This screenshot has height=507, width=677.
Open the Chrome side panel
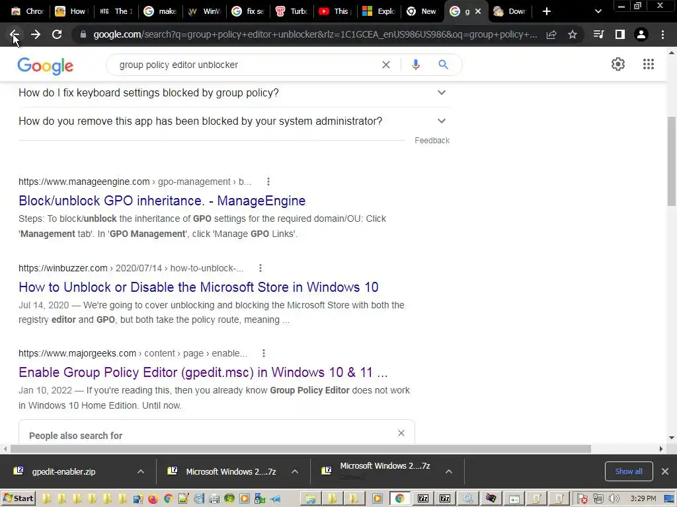point(620,34)
